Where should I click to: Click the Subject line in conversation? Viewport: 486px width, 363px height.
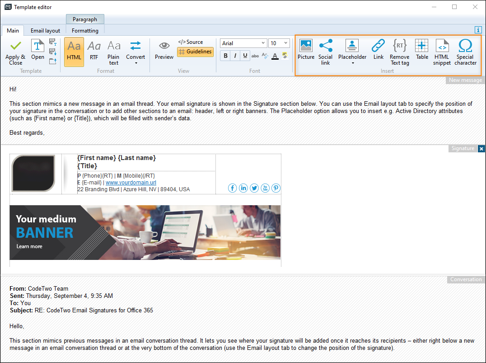81,310
